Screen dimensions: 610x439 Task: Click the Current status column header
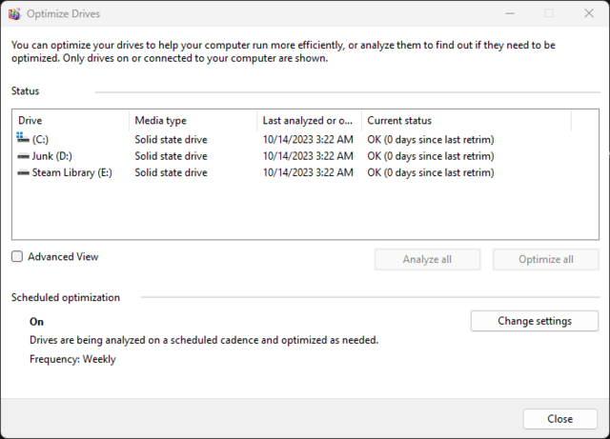point(465,121)
